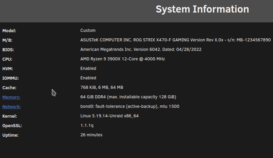Select the 768 KiB, 6 MB, 64 MB text
This screenshot has height=158, width=273.
pos(102,87)
